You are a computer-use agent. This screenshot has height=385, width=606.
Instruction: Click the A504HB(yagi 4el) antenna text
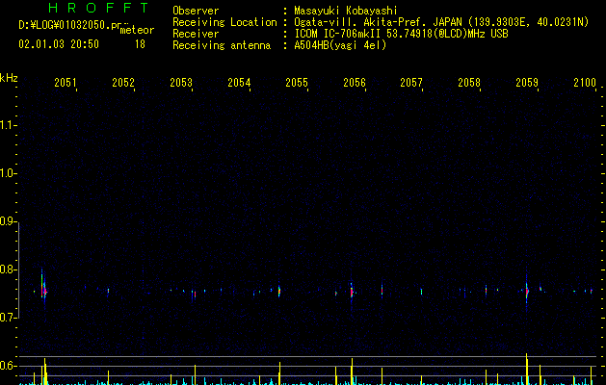coord(340,45)
